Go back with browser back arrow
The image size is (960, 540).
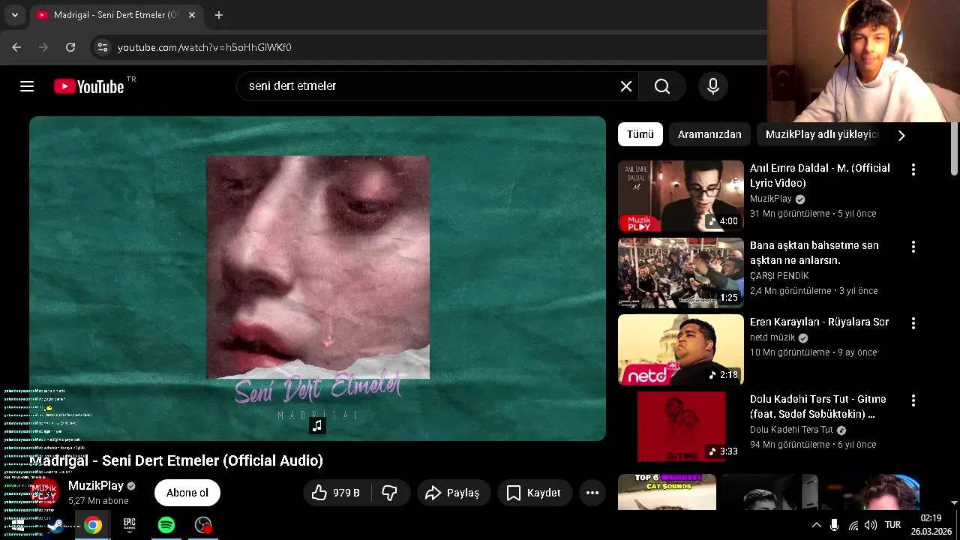(16, 47)
